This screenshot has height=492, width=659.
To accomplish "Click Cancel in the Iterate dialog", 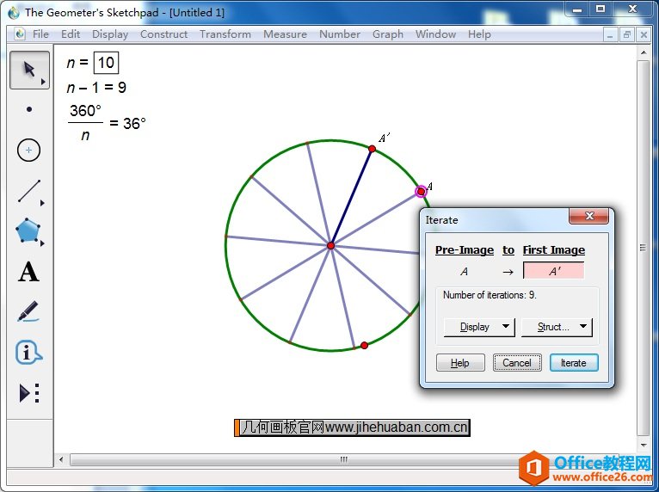I will 517,363.
